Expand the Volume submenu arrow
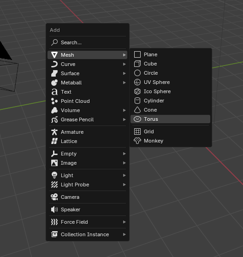243x257 pixels. 124,110
